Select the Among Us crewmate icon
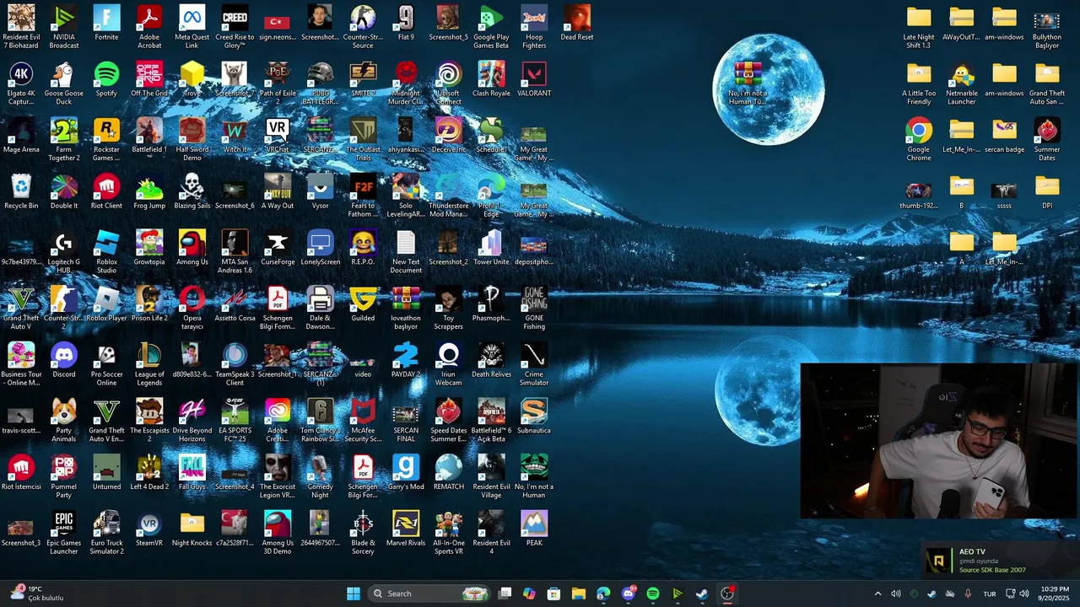The image size is (1080, 607). tap(192, 249)
